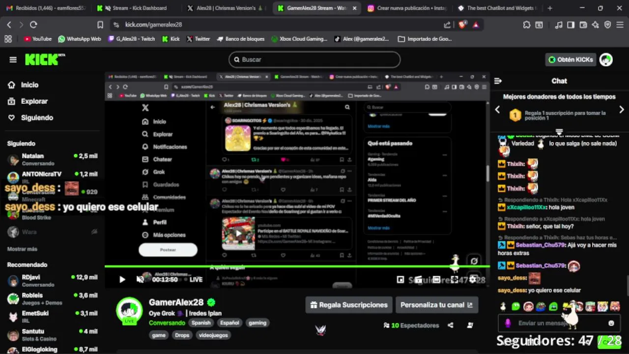Click Personaliza tu canal button

[x=436, y=305]
